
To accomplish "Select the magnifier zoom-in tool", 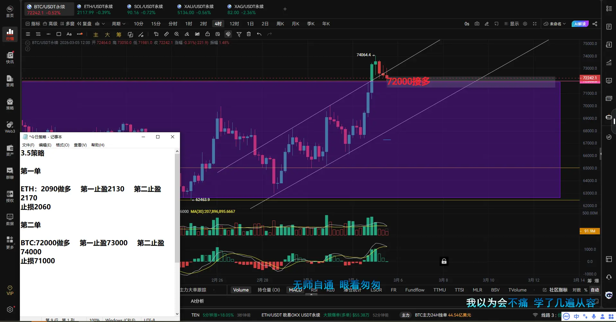I will click(x=176, y=34).
